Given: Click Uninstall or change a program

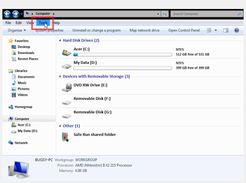Looking at the screenshot, I should (x=96, y=30).
